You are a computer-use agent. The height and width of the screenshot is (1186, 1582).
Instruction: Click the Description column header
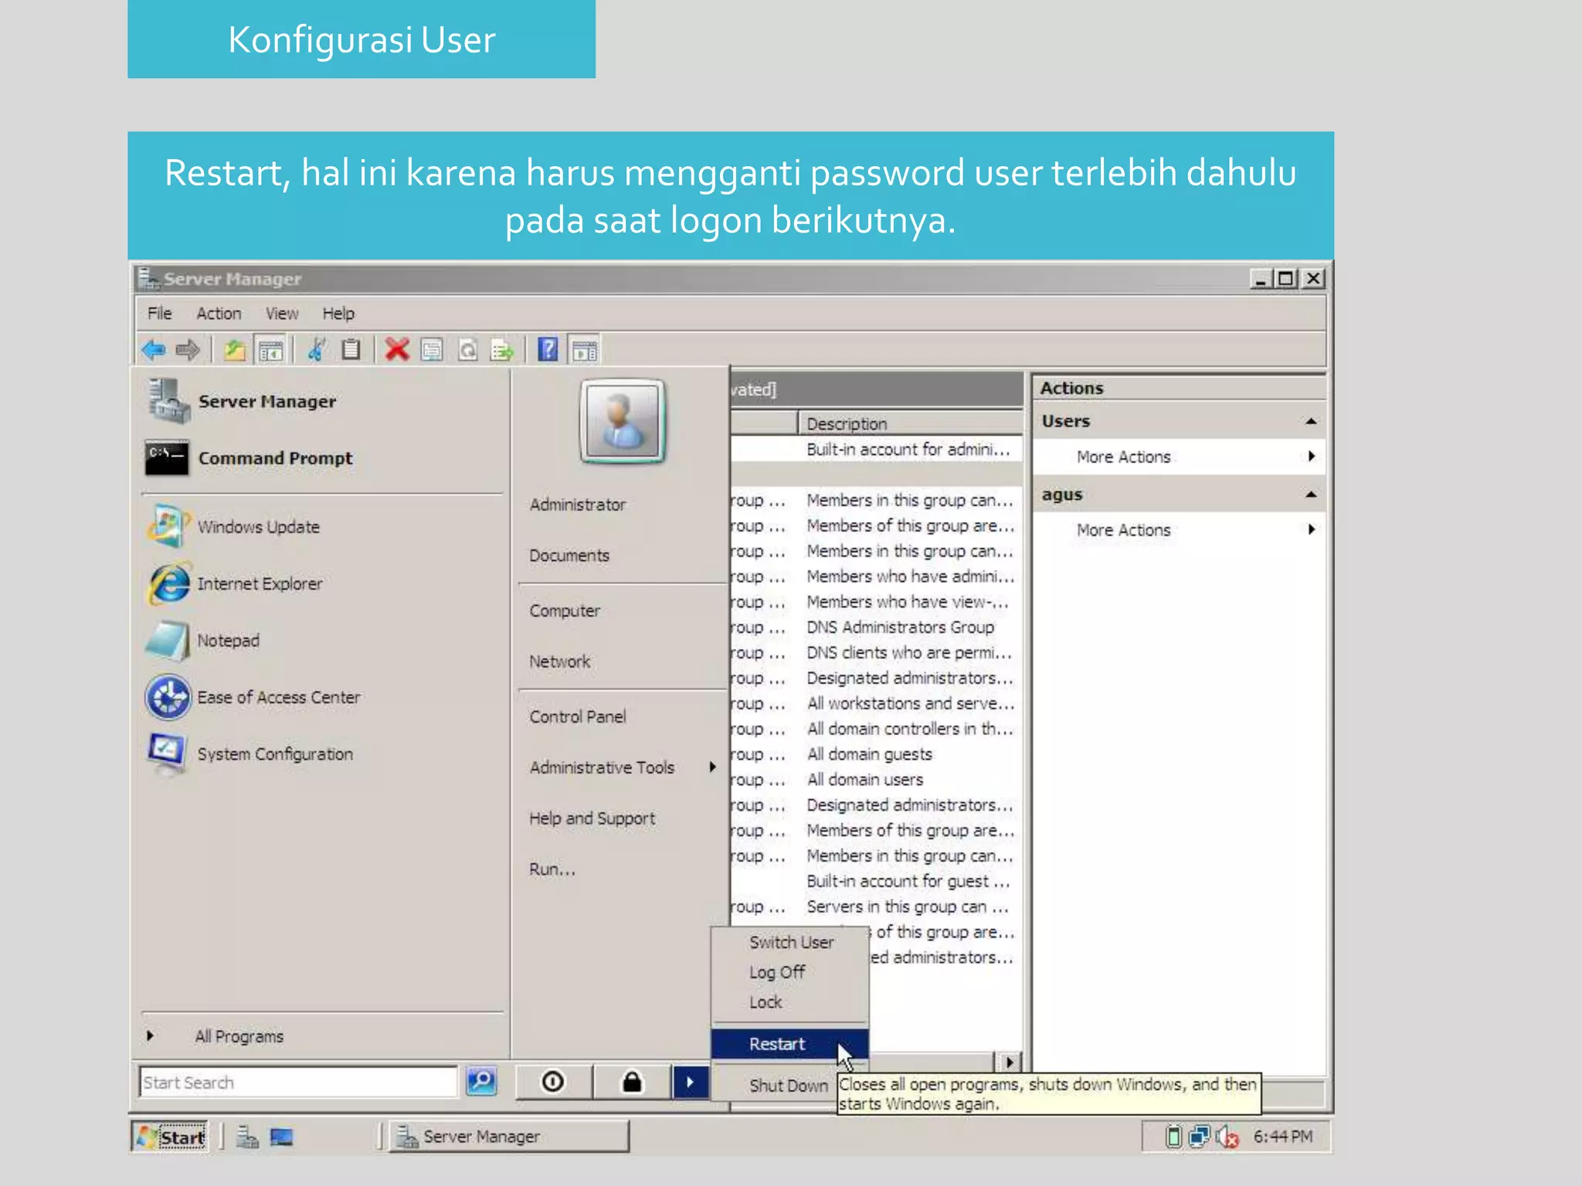click(910, 424)
